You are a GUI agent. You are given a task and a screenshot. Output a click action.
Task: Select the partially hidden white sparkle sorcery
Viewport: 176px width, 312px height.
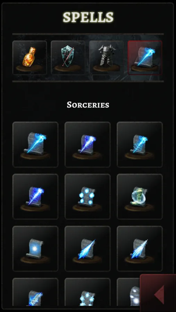pyautogui.click(x=128, y=292)
